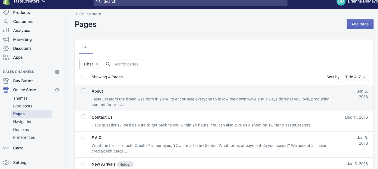Screen dimensions: 378x169
Task: Open the F.A.Q. page title
Action: pyautogui.click(x=97, y=138)
